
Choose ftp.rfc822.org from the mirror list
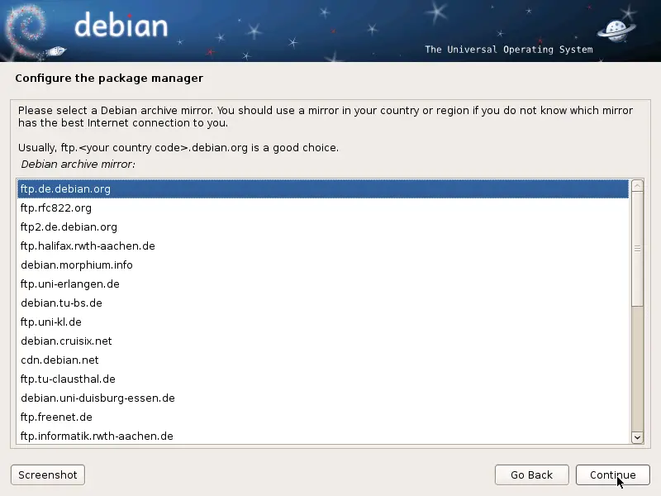point(323,208)
